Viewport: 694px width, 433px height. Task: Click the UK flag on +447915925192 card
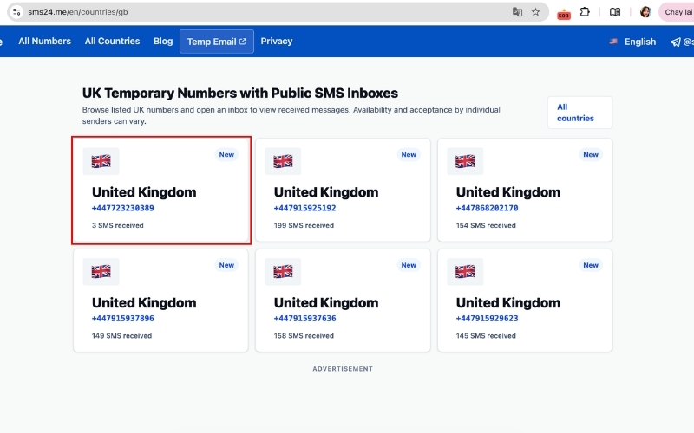(x=283, y=161)
